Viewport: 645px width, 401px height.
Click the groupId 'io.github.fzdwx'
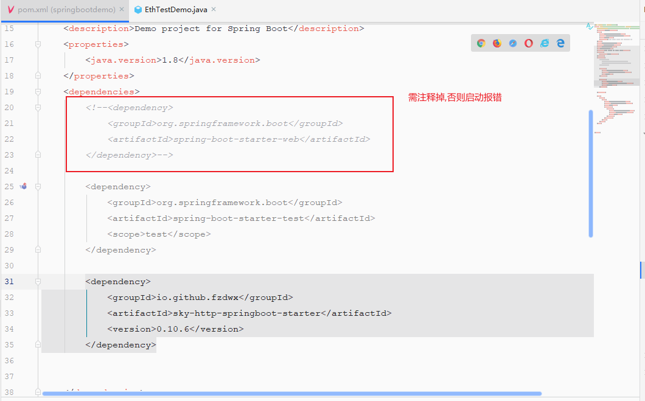[197, 298]
